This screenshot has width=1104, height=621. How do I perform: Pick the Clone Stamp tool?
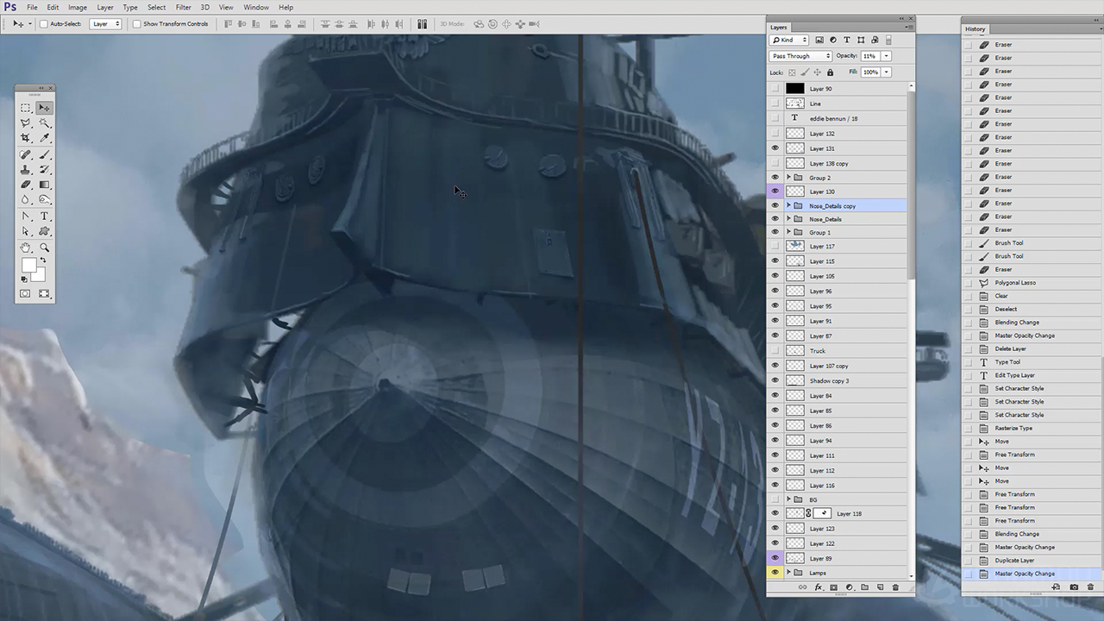26,170
